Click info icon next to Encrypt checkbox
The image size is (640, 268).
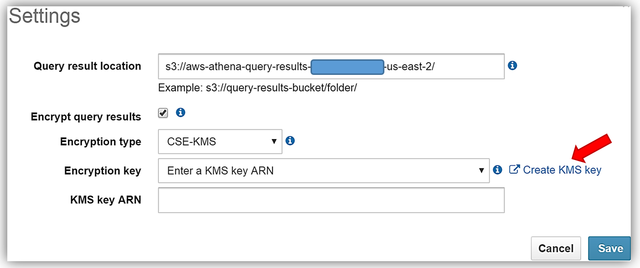click(x=180, y=113)
